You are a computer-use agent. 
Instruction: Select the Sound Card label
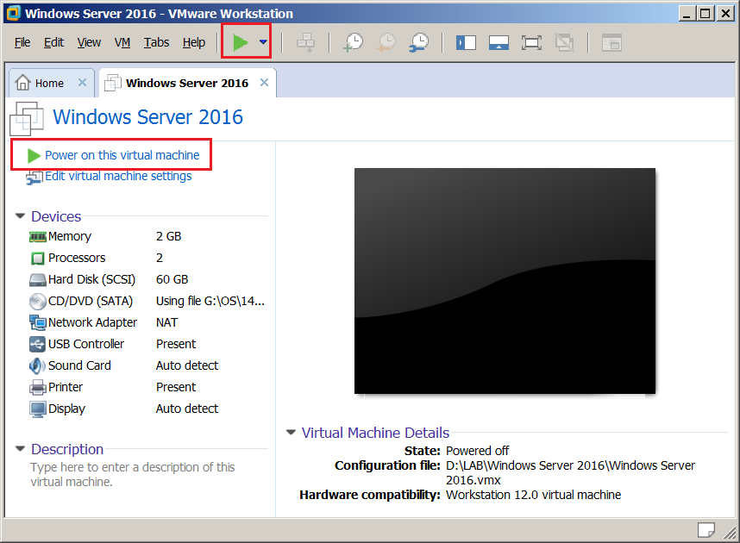point(79,365)
